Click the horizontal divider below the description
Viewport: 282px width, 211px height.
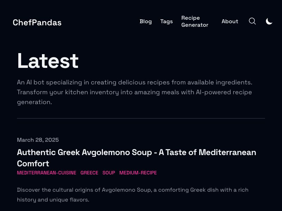click(141, 119)
